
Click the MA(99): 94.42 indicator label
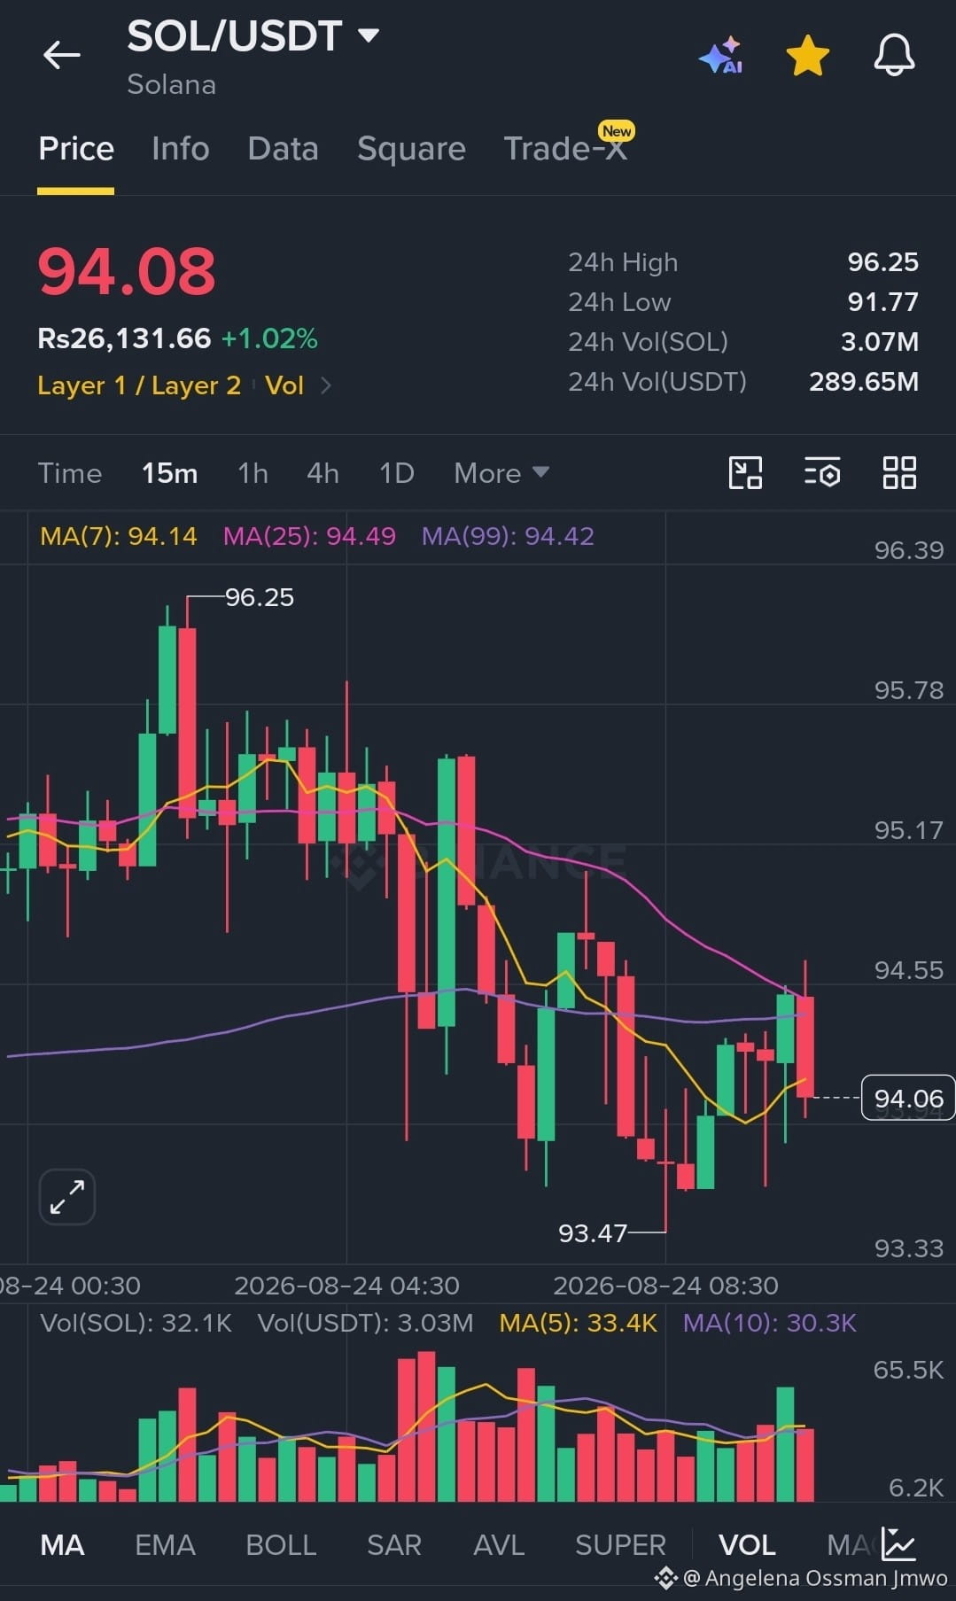508,536
